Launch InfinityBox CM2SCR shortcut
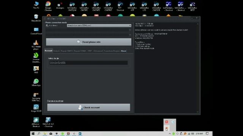The width and height of the screenshot is (243, 136). [156, 6]
